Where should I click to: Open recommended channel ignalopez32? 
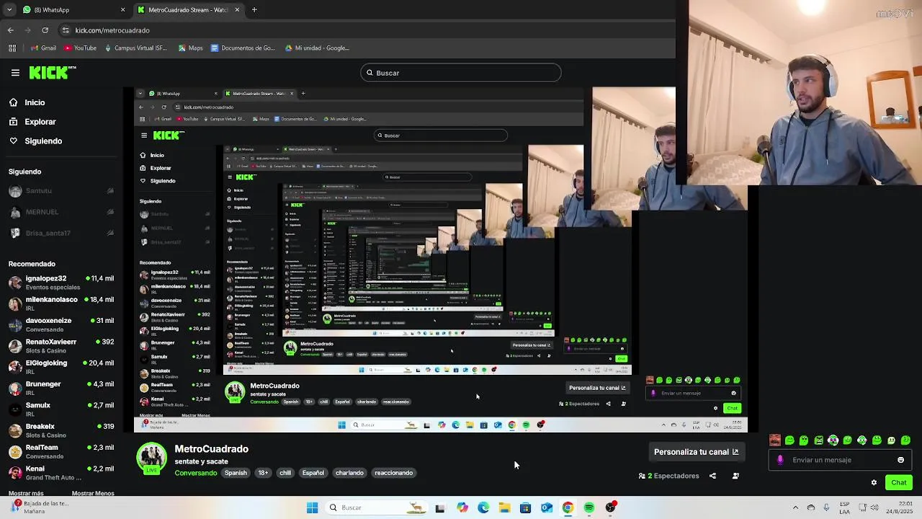62,282
